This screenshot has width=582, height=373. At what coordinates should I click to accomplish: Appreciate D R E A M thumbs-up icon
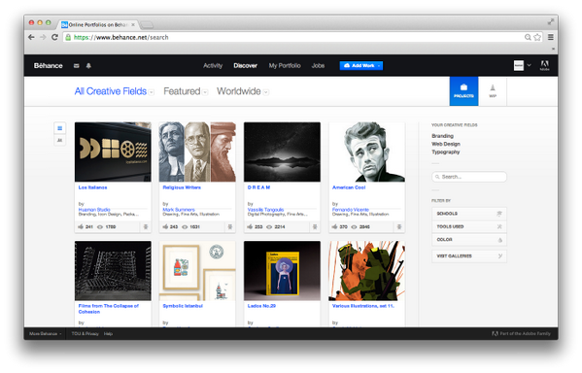[x=250, y=226]
